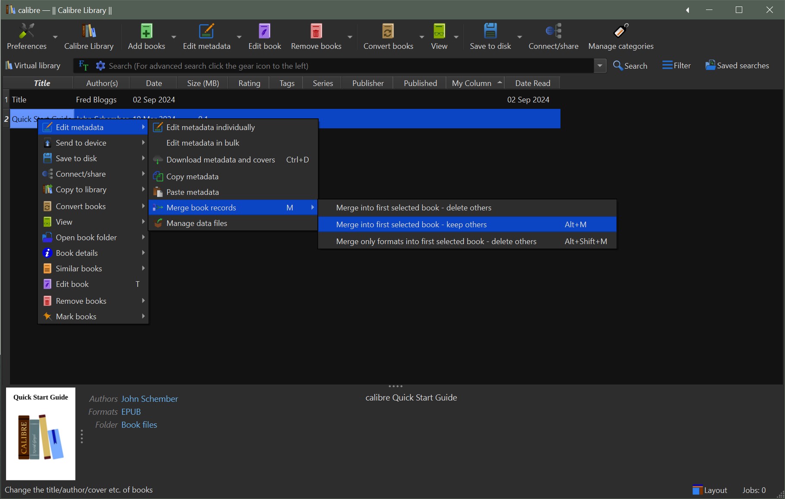Open Convert books context menu entry
The width and height of the screenshot is (785, 499).
[93, 207]
